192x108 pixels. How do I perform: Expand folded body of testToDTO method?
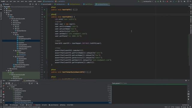click(x=75, y=10)
